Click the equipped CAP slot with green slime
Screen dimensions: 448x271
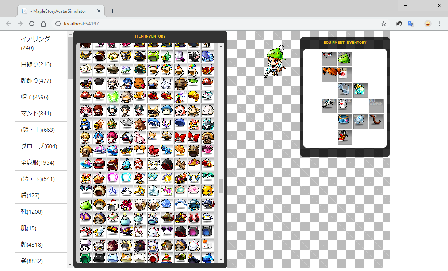[345, 59]
